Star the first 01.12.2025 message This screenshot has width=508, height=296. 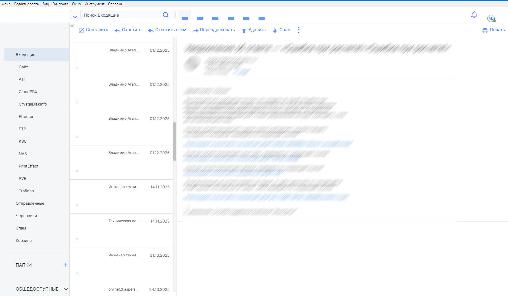point(77,68)
